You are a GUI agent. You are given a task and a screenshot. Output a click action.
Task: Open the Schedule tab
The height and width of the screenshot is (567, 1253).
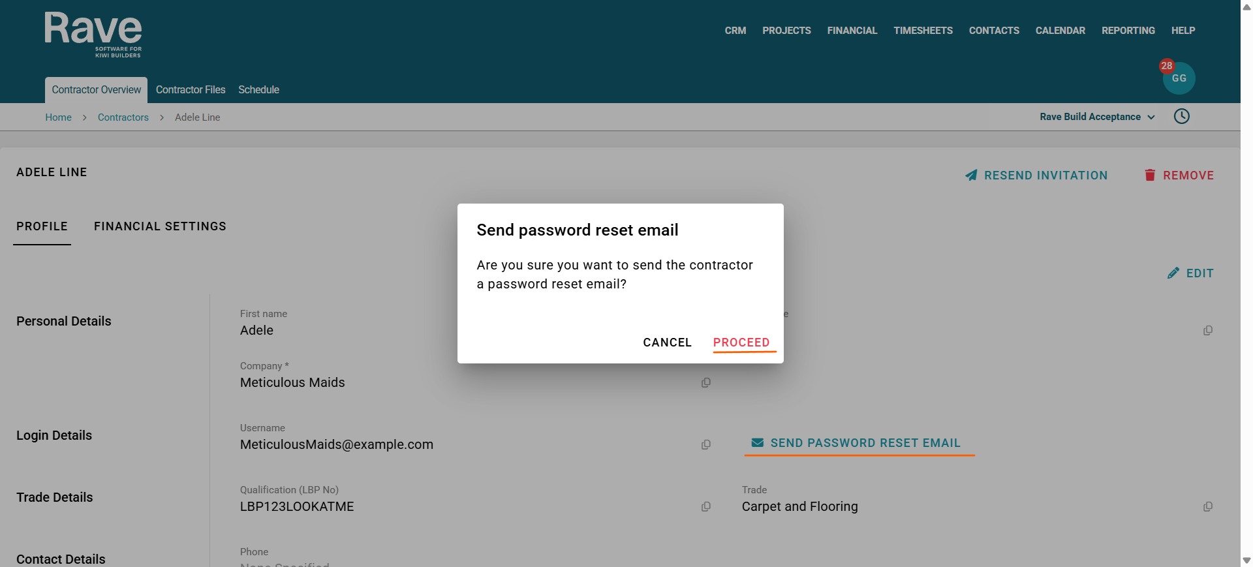pos(258,90)
